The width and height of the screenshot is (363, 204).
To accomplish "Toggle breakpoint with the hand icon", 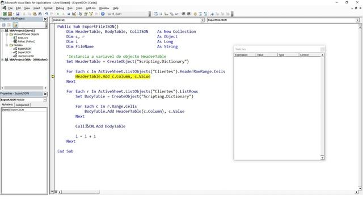I will click(x=195, y=14).
